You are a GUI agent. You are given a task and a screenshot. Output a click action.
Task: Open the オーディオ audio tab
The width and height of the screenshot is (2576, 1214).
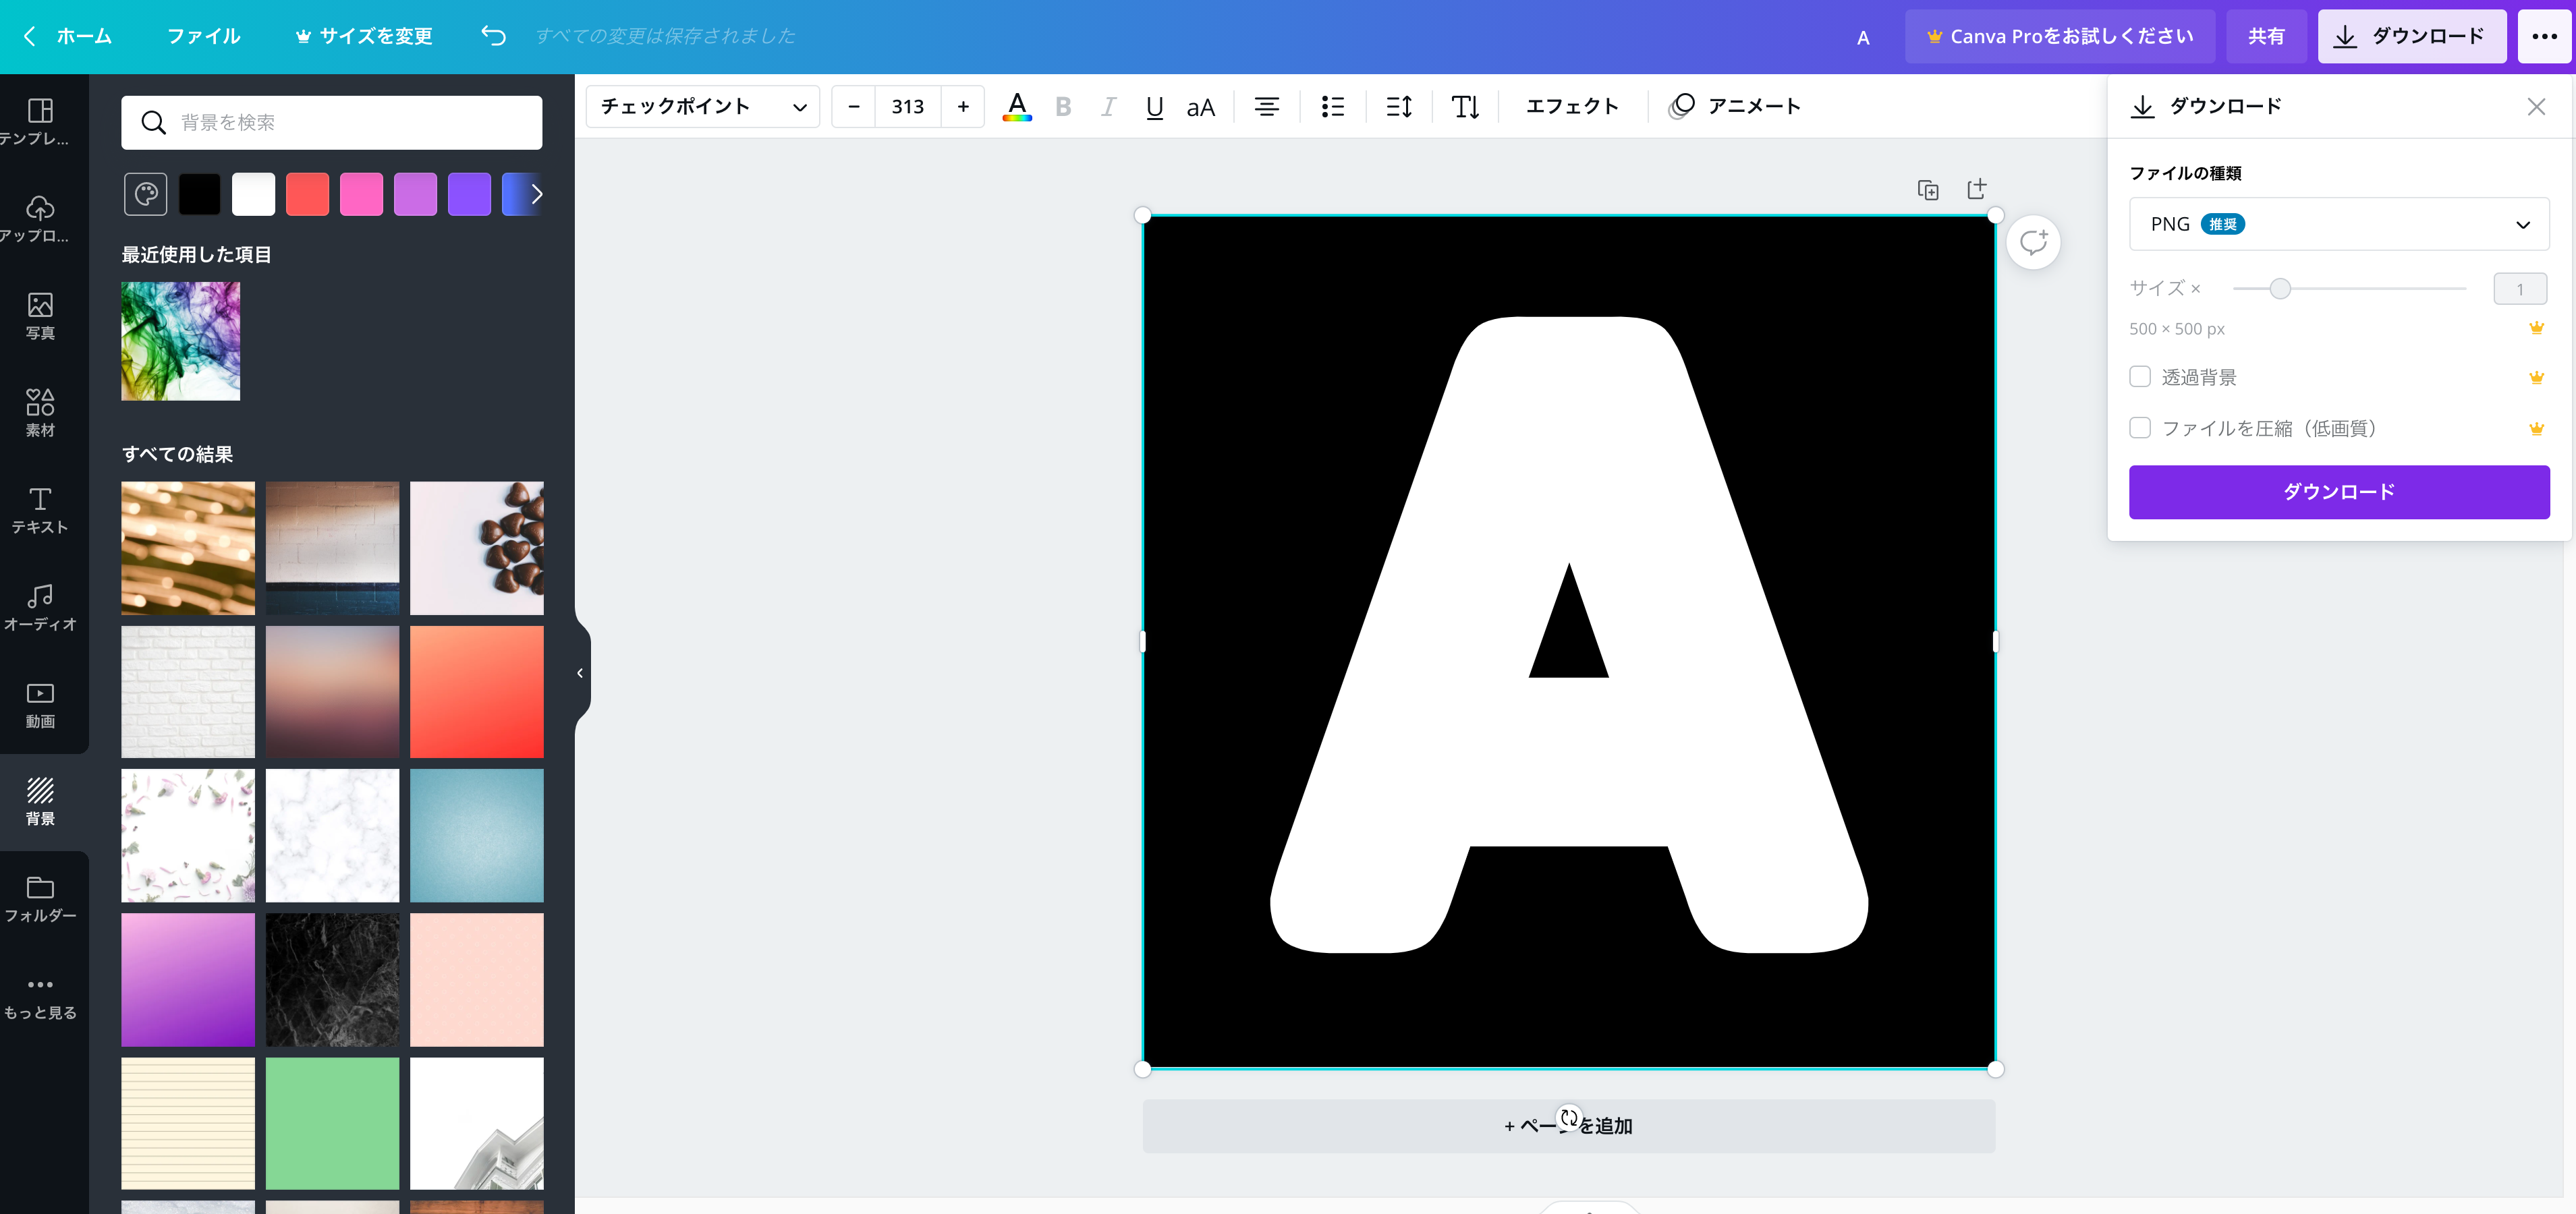[x=40, y=607]
